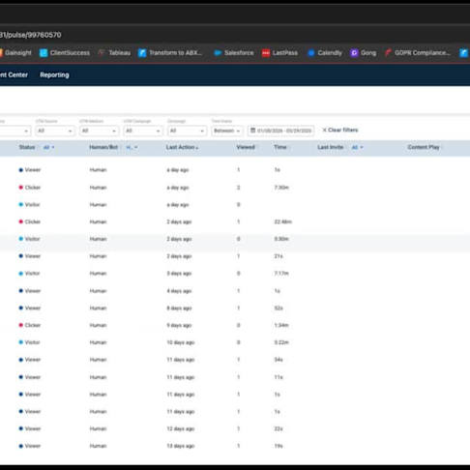
Task: Click the '4 days ago' cell
Action: click(179, 291)
